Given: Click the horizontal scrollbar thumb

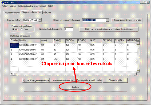Looking at the screenshot, I should click(15, 74).
